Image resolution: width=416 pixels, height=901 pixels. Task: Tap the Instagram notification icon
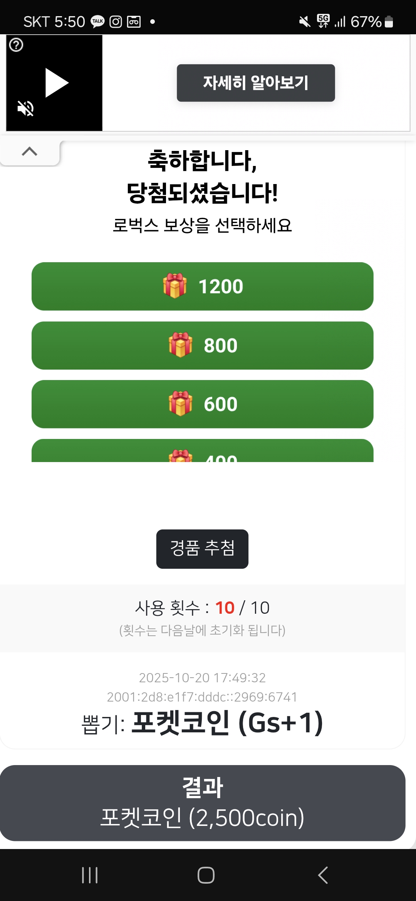[116, 22]
